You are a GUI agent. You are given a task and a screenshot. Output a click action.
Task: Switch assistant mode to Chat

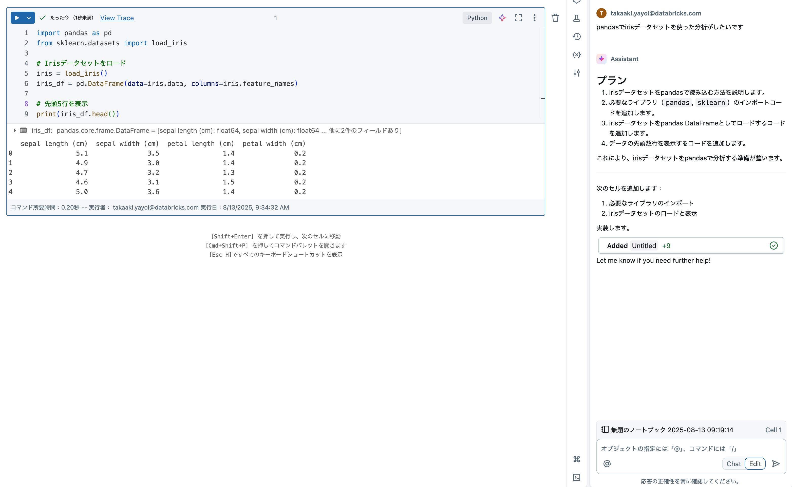coord(733,464)
